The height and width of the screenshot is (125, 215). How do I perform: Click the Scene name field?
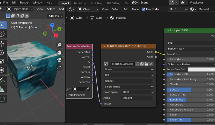click(154, 2)
